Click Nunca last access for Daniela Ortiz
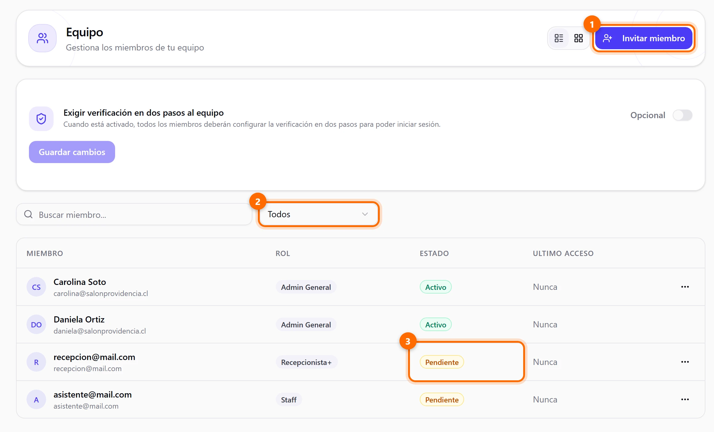Screen dimensions: 714x432 pos(545,324)
